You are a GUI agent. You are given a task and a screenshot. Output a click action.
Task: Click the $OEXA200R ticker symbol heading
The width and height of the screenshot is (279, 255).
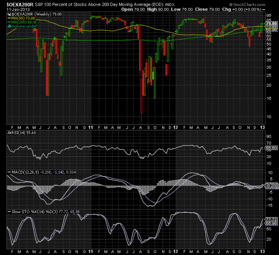pyautogui.click(x=20, y=4)
